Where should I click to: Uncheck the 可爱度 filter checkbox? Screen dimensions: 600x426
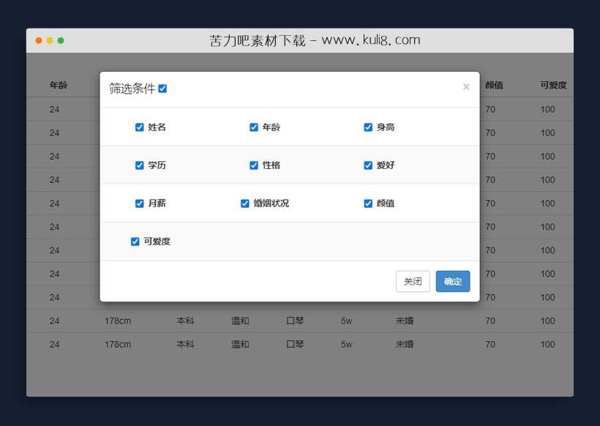[x=135, y=241]
